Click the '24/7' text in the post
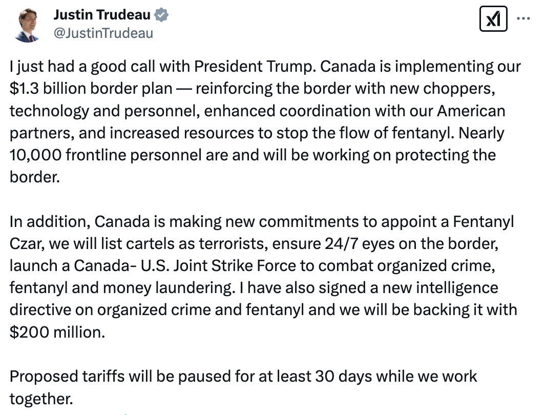This screenshot has width=545, height=415. (x=341, y=244)
